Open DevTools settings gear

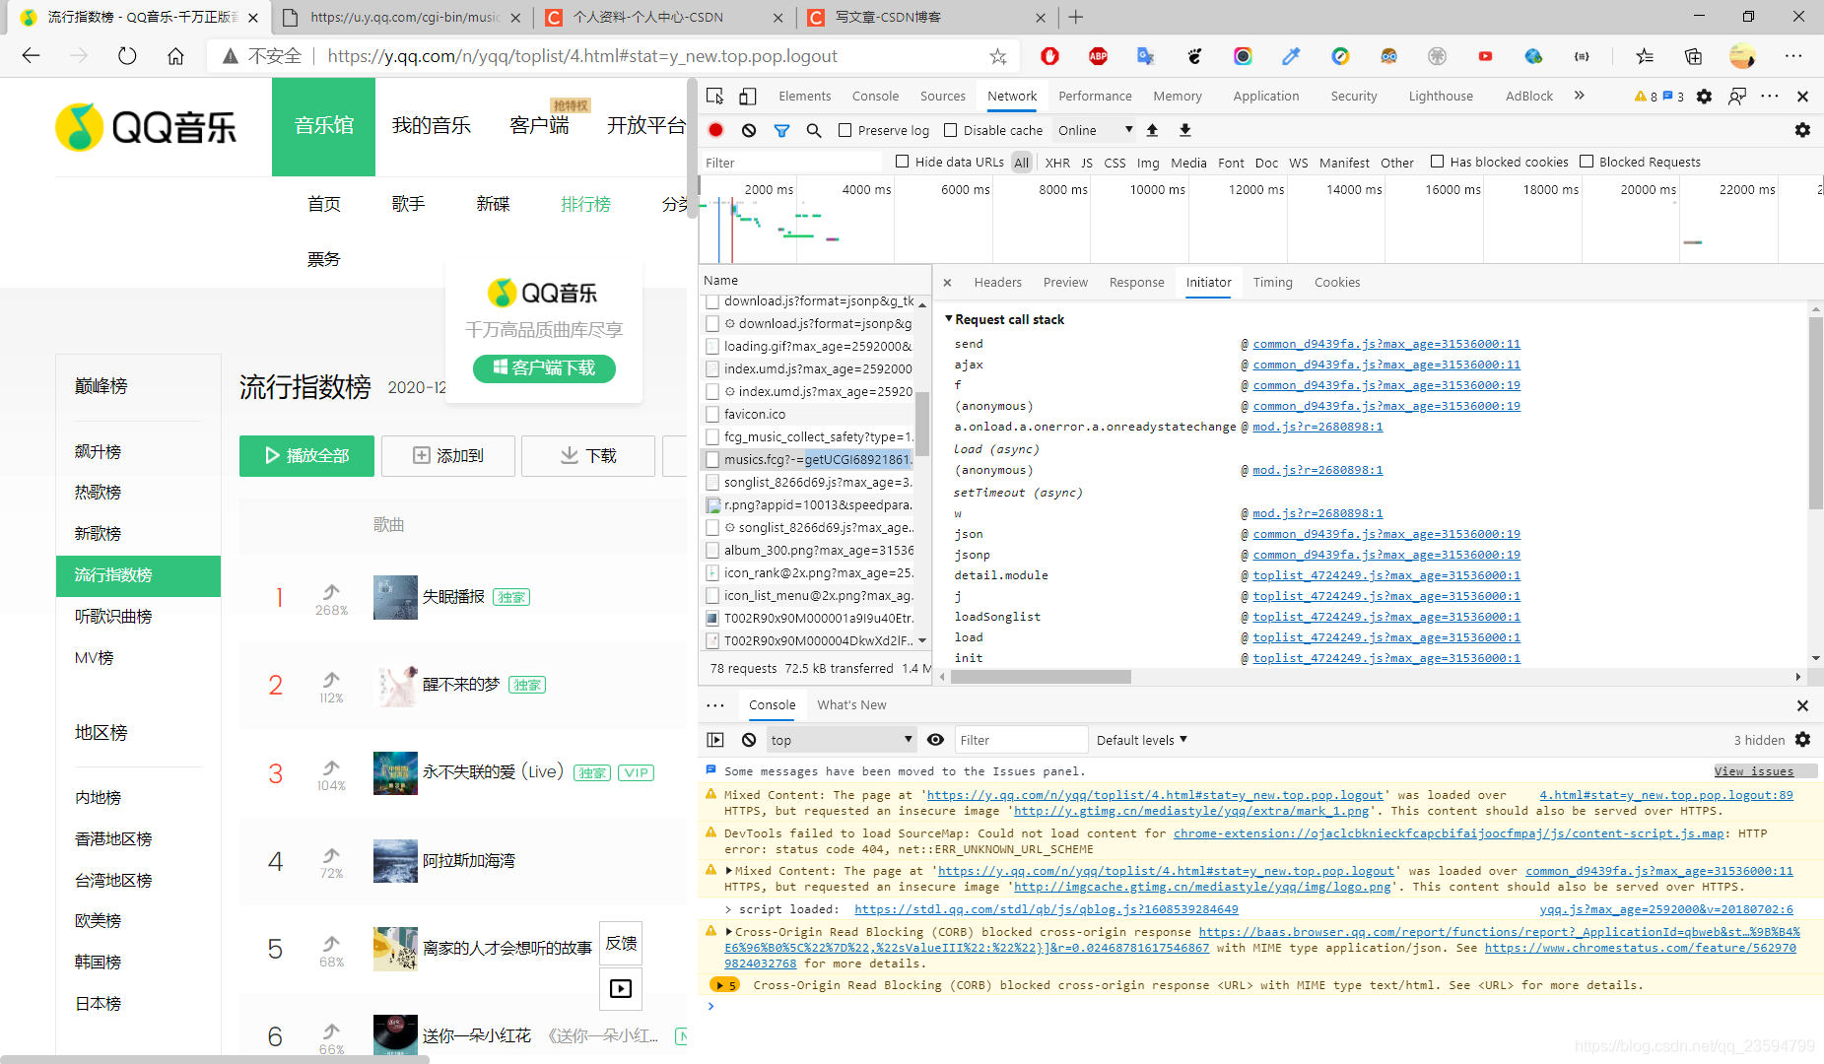pos(1704,96)
